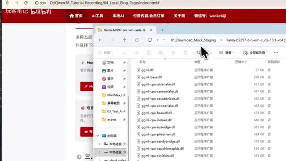Go up one folder in Explorer

(x=124, y=40)
